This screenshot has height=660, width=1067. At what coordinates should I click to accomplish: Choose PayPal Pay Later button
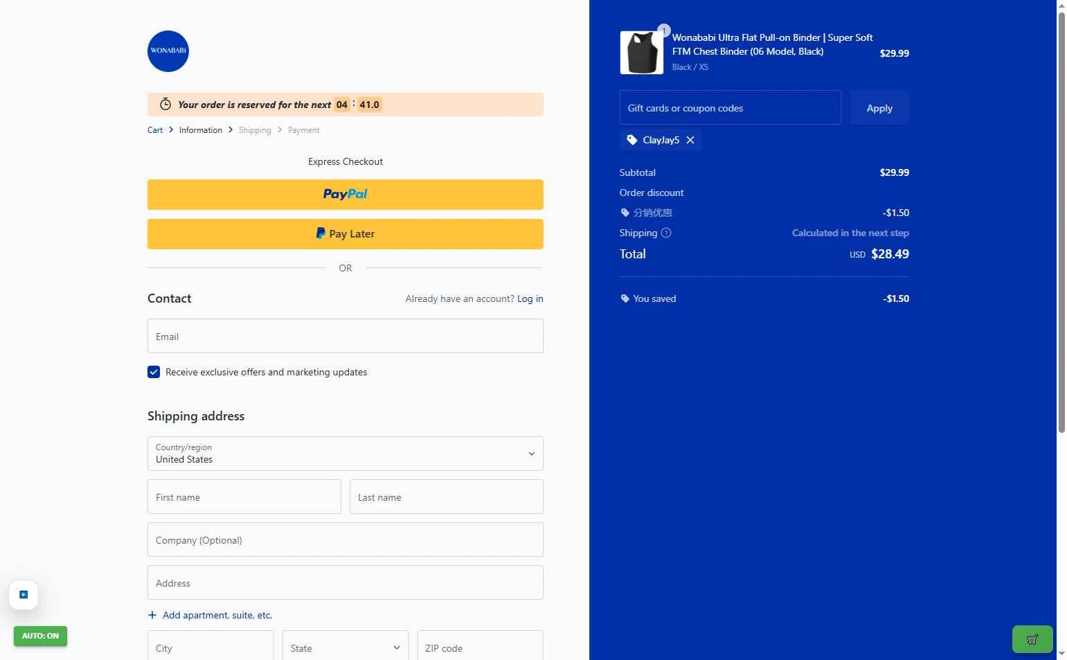pyautogui.click(x=346, y=234)
